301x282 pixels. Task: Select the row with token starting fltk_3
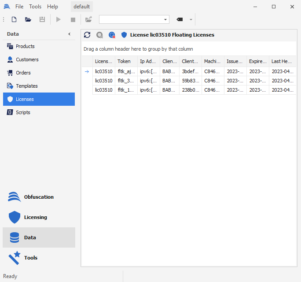(x=126, y=81)
